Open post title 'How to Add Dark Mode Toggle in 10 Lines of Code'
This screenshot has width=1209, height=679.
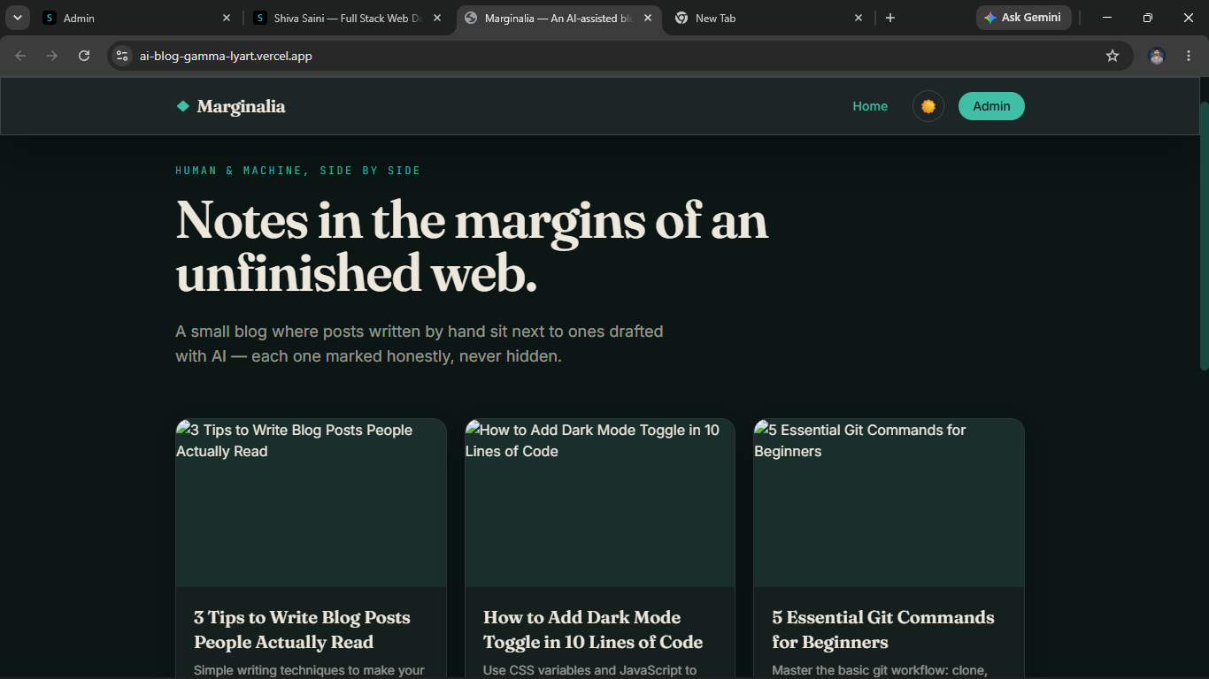coord(593,629)
